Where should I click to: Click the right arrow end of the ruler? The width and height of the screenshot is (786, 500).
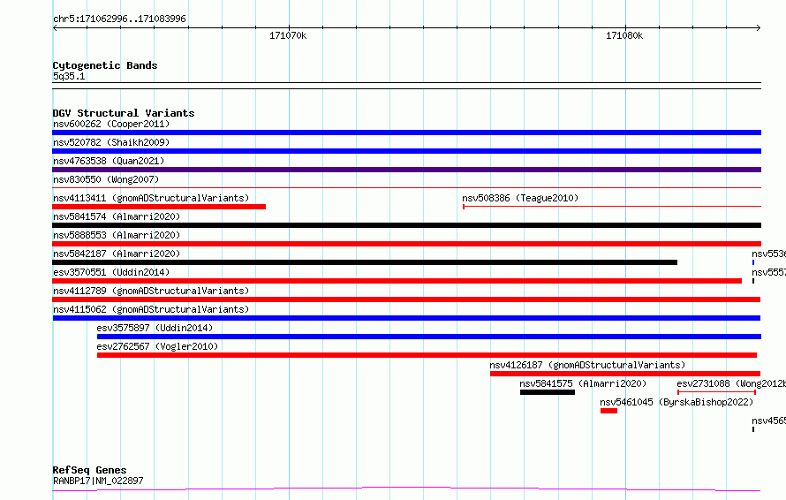(x=759, y=27)
